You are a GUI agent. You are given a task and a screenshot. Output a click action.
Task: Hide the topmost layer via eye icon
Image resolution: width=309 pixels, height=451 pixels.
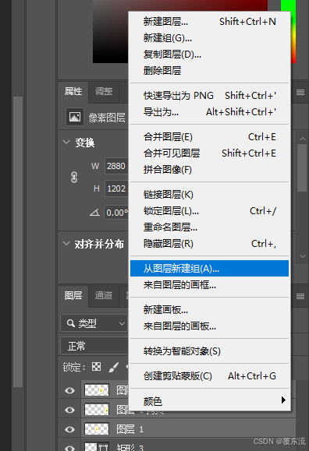(69, 390)
